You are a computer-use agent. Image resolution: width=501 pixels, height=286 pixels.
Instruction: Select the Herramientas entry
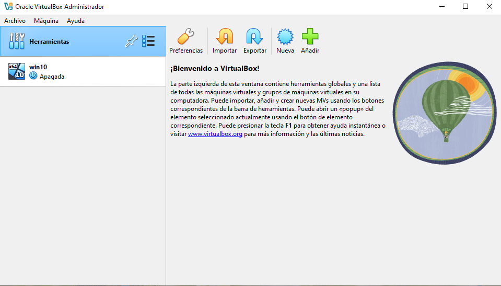point(83,41)
